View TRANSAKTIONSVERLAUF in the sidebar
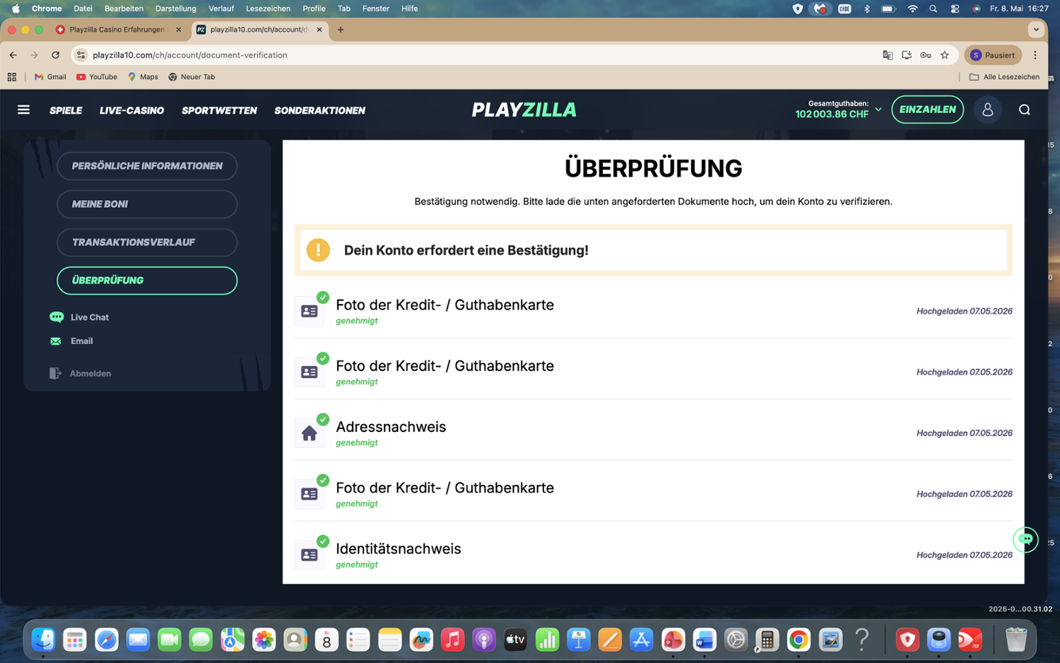 coord(147,242)
